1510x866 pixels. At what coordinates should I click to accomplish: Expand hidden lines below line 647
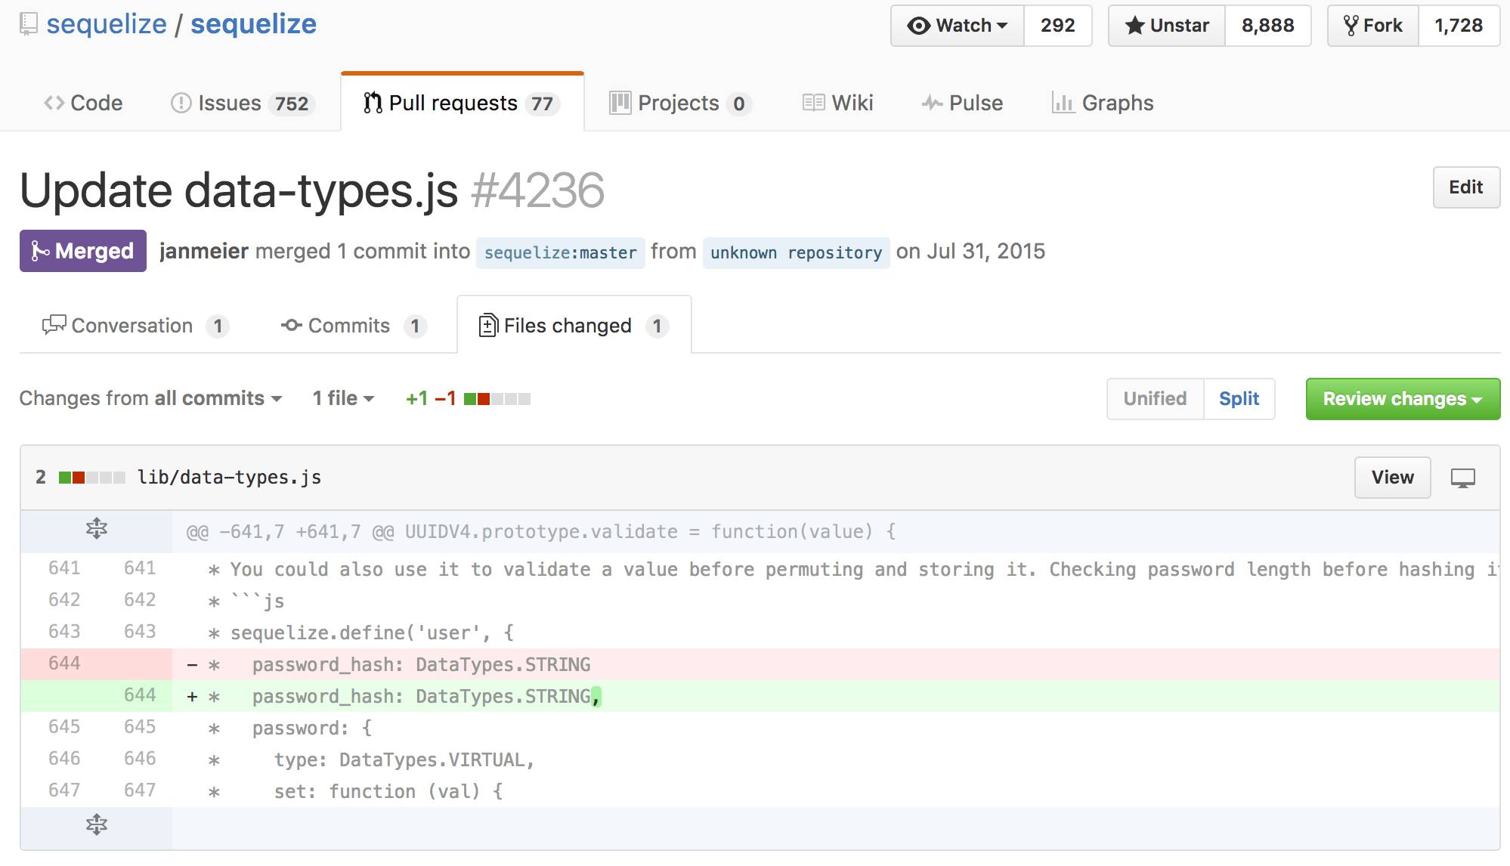click(97, 824)
